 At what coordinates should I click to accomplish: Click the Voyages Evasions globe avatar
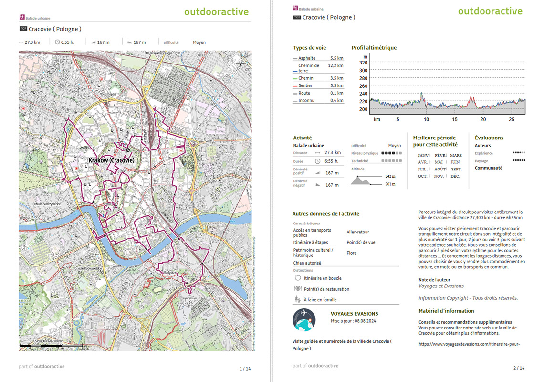point(304,320)
